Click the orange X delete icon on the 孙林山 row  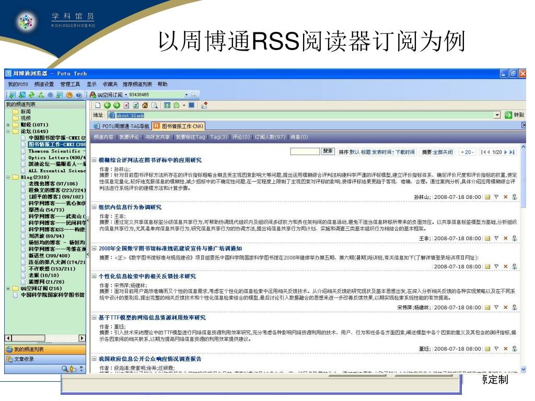point(505,197)
